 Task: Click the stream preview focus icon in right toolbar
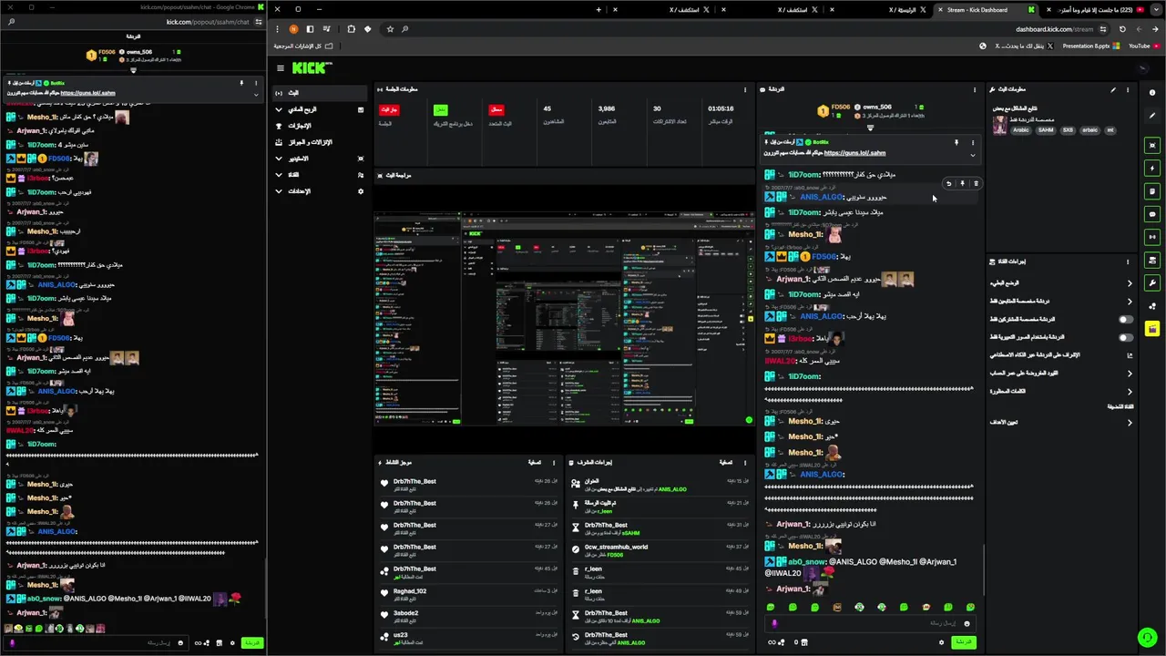tap(1152, 146)
